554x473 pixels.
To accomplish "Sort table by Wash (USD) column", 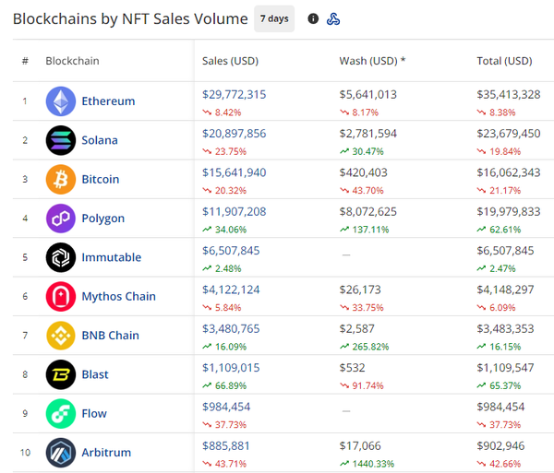I will pyautogui.click(x=371, y=61).
